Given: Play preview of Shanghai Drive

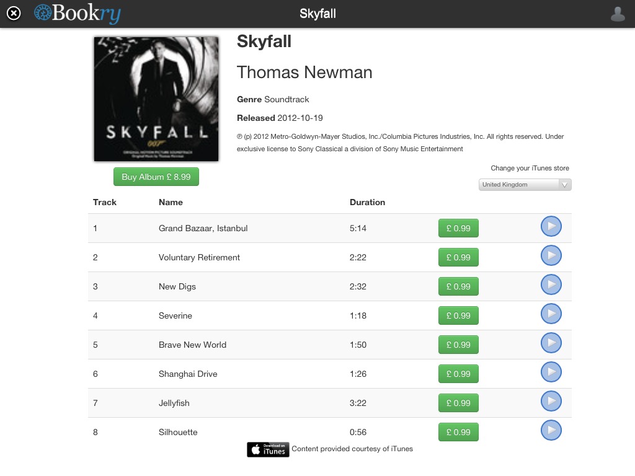Looking at the screenshot, I should pyautogui.click(x=551, y=372).
